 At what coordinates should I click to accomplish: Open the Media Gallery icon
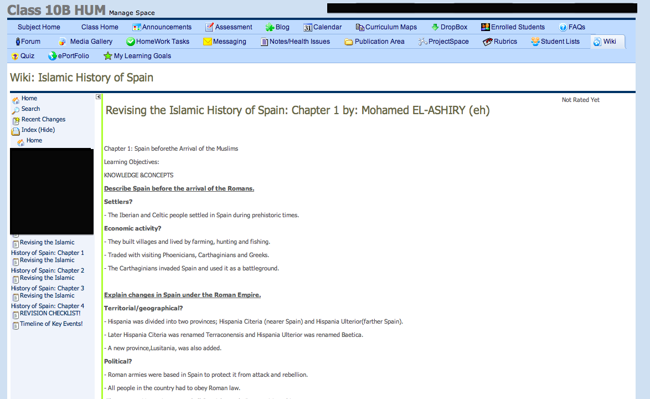(63, 42)
